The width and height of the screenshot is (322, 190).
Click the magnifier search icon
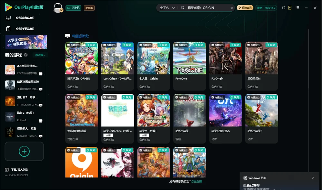183,8
